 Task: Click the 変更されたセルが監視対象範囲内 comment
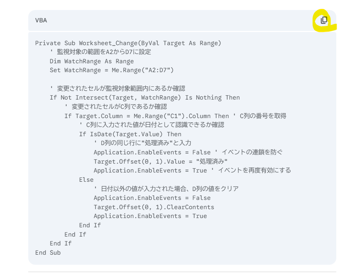tap(118, 88)
